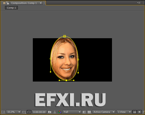Open grid and guide options

24,112
